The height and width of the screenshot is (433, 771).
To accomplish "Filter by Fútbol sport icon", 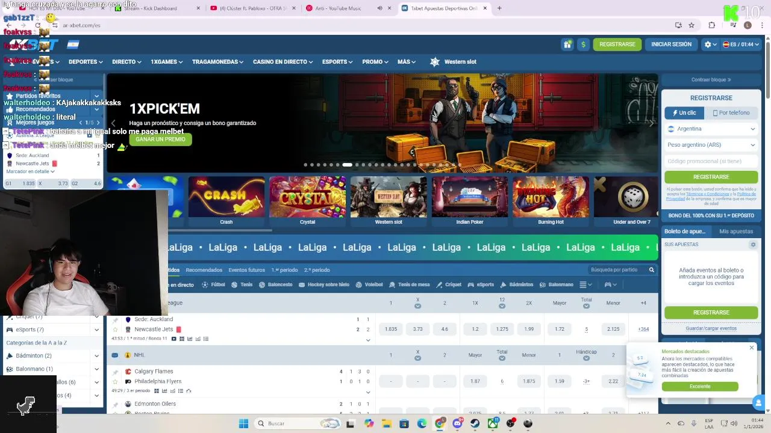I will [x=213, y=284].
